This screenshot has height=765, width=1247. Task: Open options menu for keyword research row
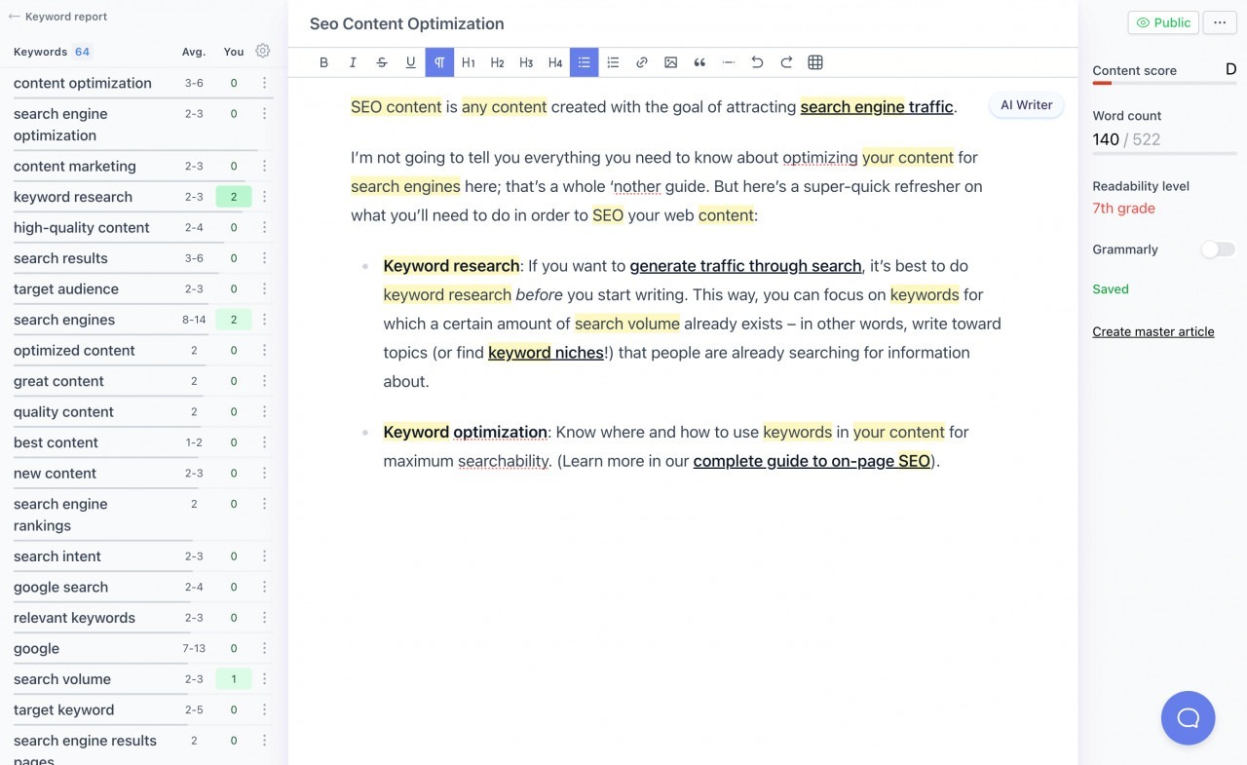[x=264, y=197]
